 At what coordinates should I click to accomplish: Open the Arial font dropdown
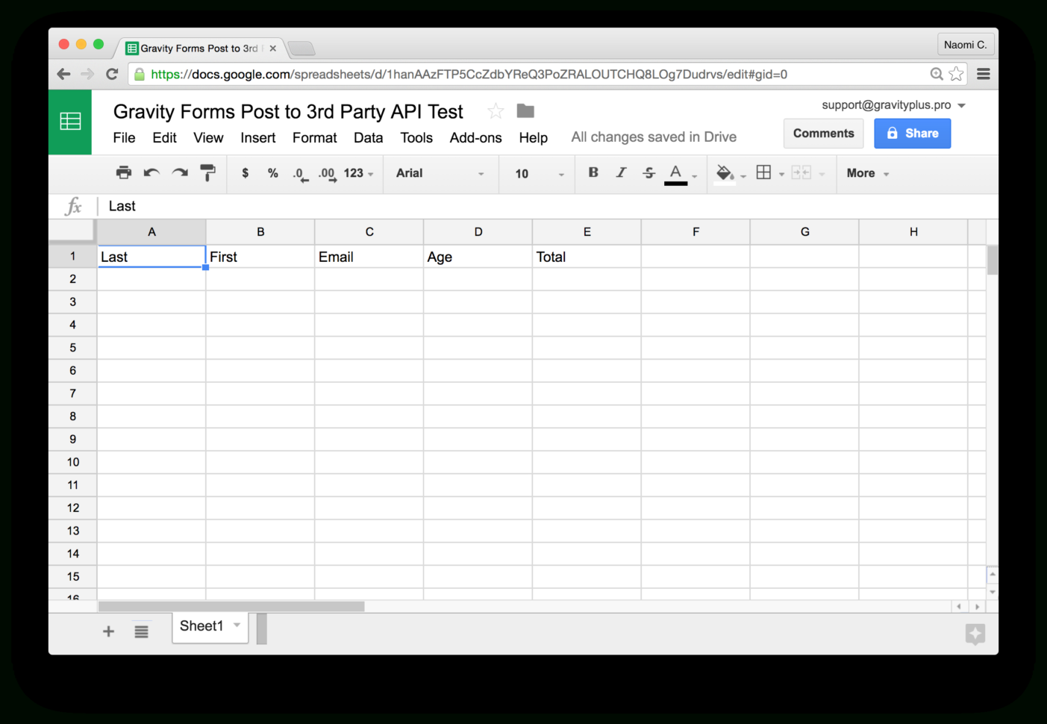(440, 172)
